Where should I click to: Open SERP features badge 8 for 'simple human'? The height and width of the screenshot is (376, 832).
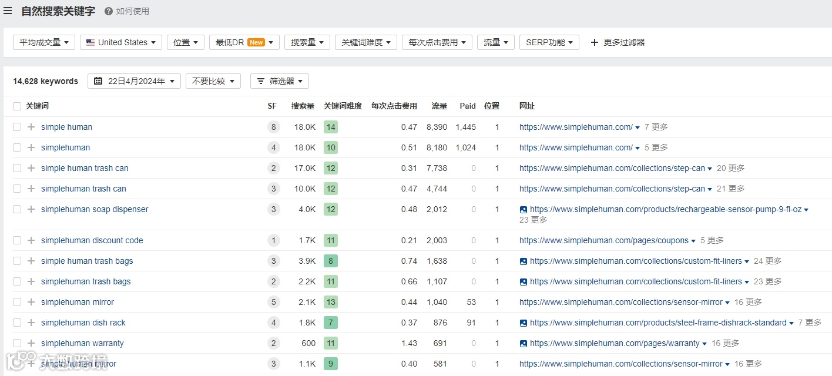(x=273, y=127)
